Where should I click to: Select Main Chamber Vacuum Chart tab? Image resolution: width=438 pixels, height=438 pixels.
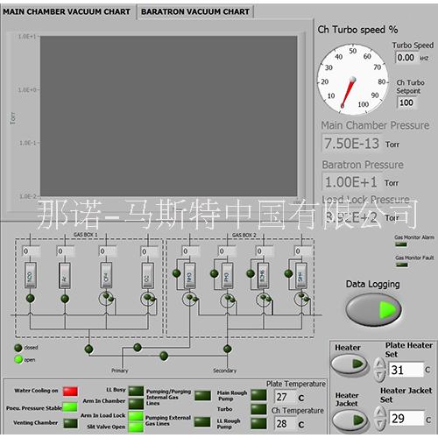coord(67,12)
